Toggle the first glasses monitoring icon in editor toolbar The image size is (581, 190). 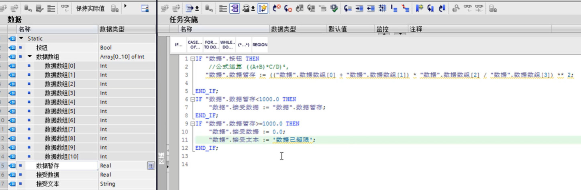click(468, 8)
